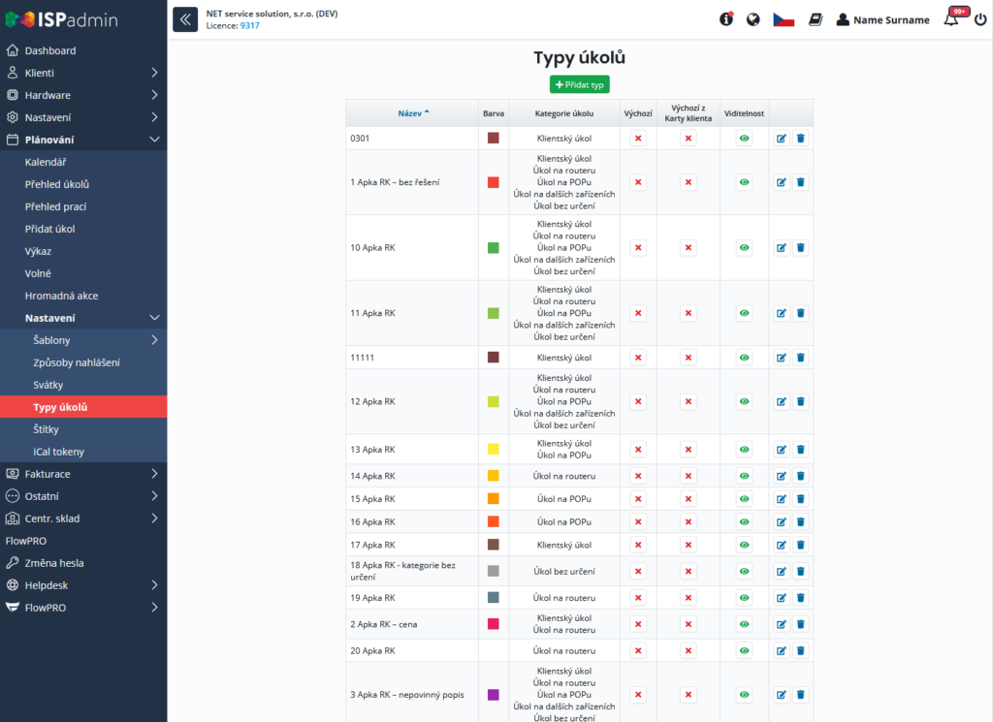Edit the 1 Apka RK – bez řešení row
Screen dimensions: 993x722
(782, 182)
